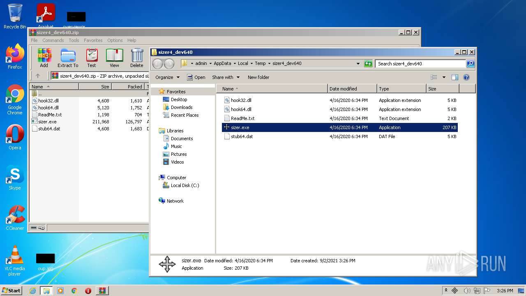The height and width of the screenshot is (296, 526).
Task: Select Recent Places in navigation pane
Action: click(x=185, y=115)
